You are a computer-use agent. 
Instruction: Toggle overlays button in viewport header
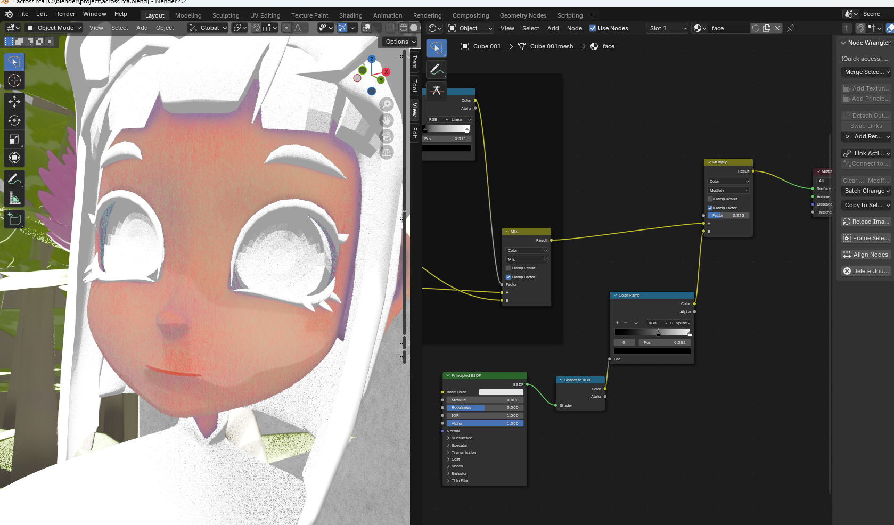point(366,28)
